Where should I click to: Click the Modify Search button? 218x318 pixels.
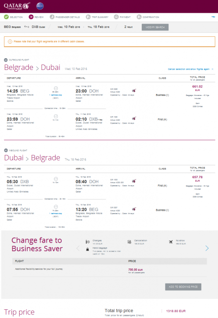155,27
